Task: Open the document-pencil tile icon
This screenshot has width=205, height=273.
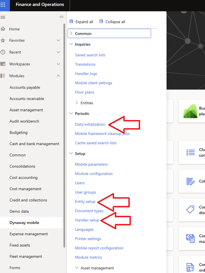Action: pos(190,181)
